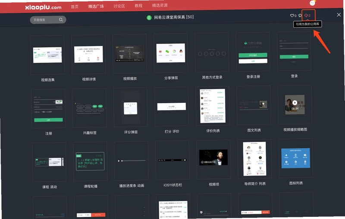
Task: Open 精选资源 in the top navigation
Action: (160, 5)
